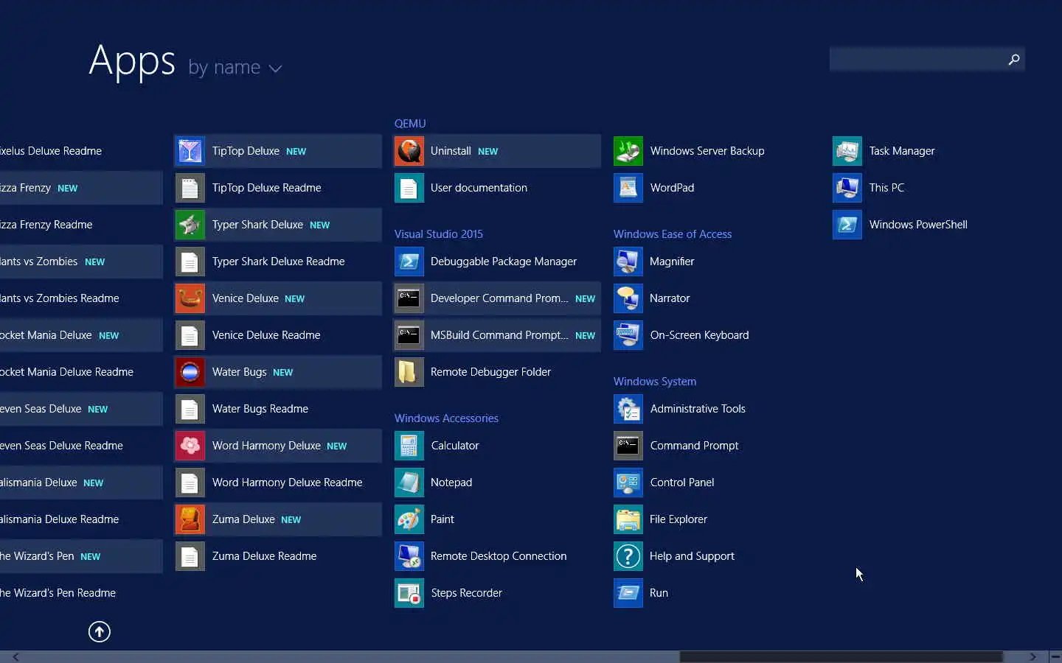Launch Typer Shark Deluxe icon
This screenshot has width=1062, height=663.
pyautogui.click(x=190, y=225)
